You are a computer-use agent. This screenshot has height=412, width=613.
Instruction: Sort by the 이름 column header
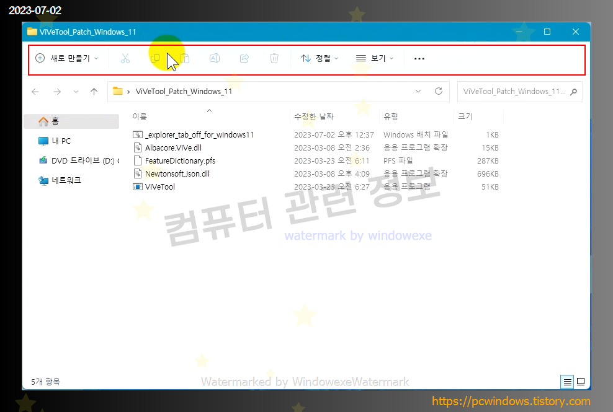pyautogui.click(x=140, y=116)
